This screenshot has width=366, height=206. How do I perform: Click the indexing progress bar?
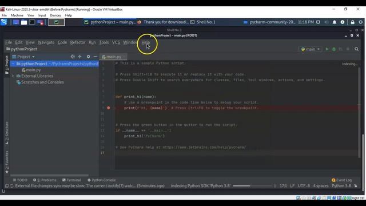point(252,186)
